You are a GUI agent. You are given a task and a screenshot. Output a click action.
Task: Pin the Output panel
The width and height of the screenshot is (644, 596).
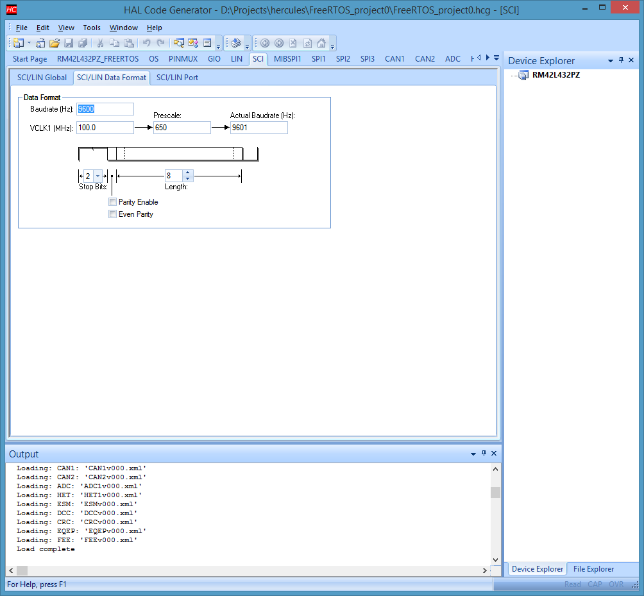[x=484, y=453]
